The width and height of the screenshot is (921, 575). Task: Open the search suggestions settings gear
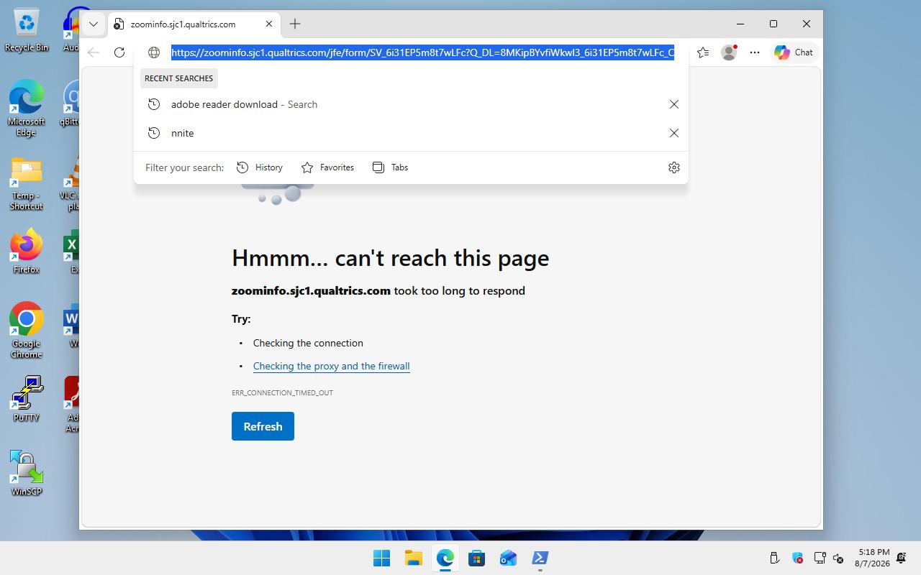click(x=674, y=167)
